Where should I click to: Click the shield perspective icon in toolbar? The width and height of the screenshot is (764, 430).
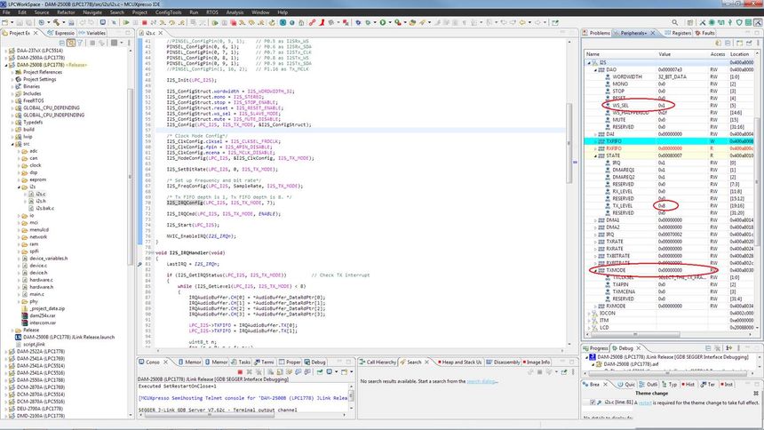coord(739,22)
